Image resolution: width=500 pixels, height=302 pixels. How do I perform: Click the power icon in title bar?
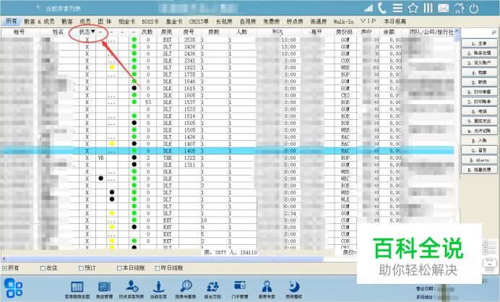coord(474,8)
